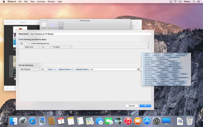Image resolution: width=203 pixels, height=127 pixels.
Task: Click the Description text field
Action: tap(90, 34)
